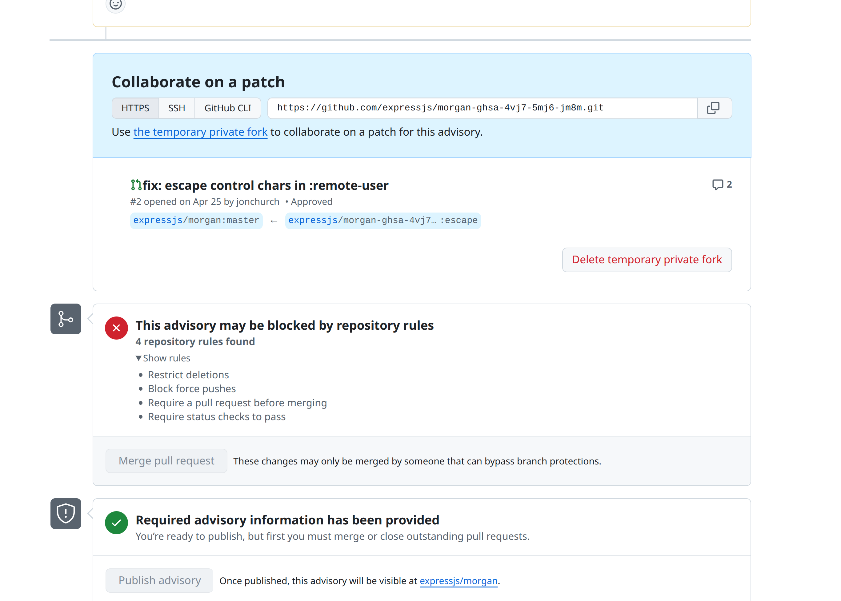The height and width of the screenshot is (601, 841).
Task: Select the HTTPS clone tab
Action: click(x=135, y=108)
